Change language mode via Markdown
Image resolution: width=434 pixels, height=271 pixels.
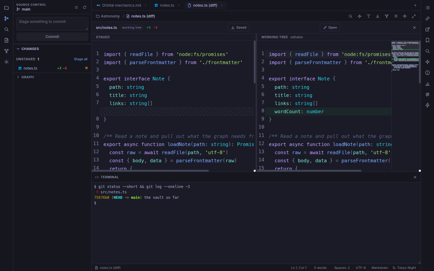pyautogui.click(x=380, y=268)
